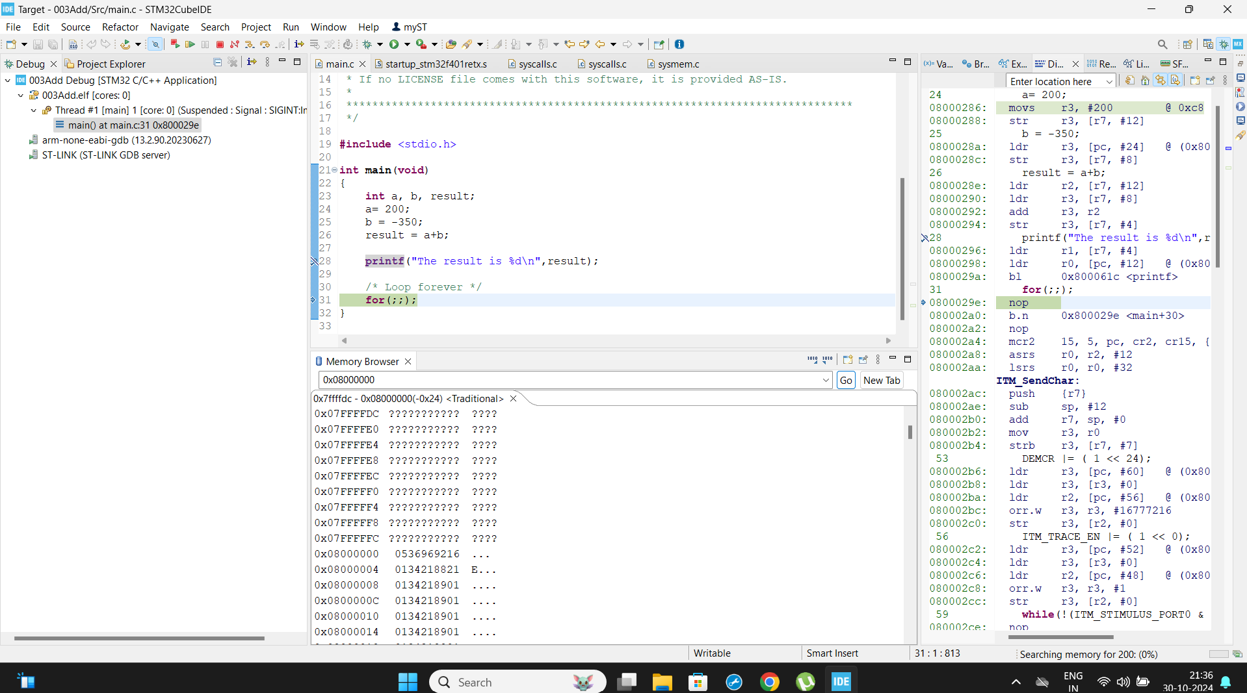Collapse the Thread #1 tree node
This screenshot has width=1247, height=693.
point(34,110)
